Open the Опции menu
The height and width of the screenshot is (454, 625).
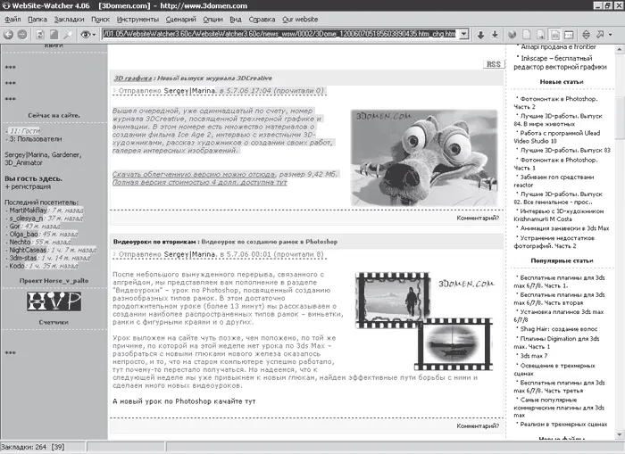coord(212,19)
